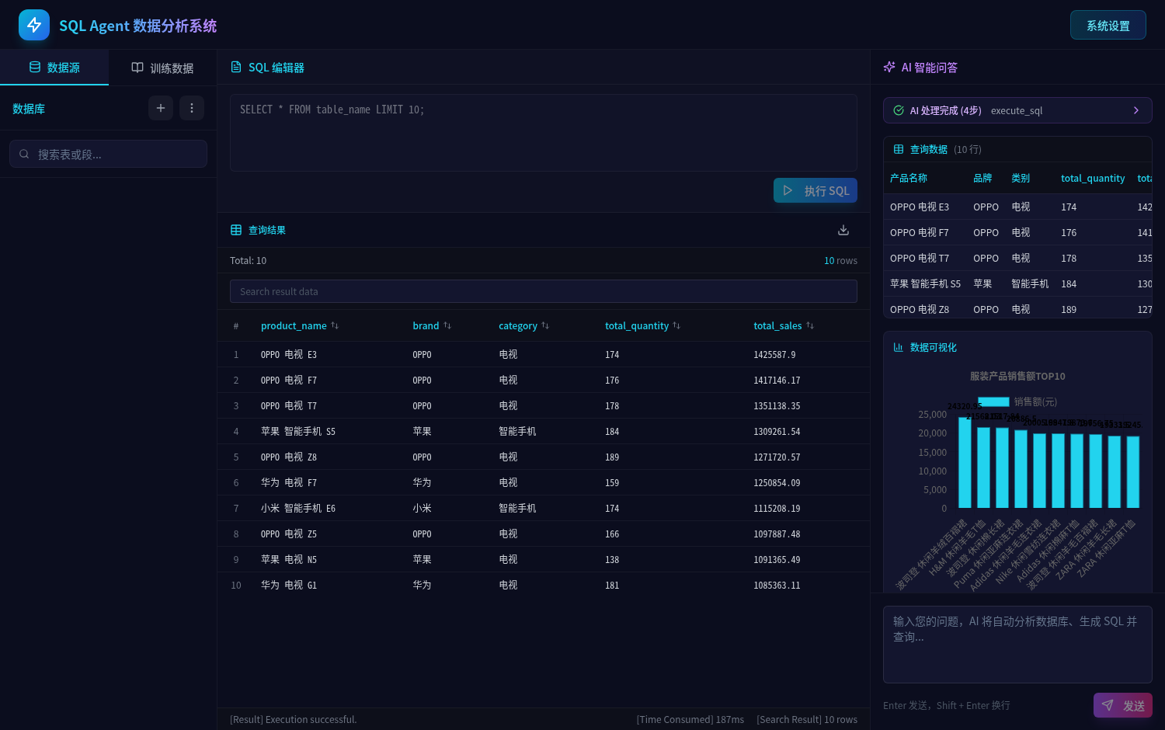1165x730 pixels.
Task: Click total_sales value 1309261.54
Action: (777, 431)
